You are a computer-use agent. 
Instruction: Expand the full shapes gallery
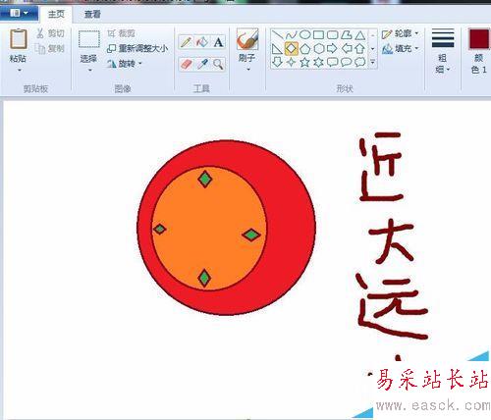click(372, 62)
